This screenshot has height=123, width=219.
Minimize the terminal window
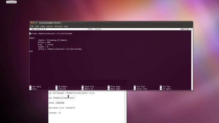(x=34, y=23)
